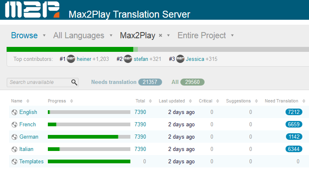The image size is (309, 174).
Task: Sort by Total column arrows
Action: coord(150,101)
